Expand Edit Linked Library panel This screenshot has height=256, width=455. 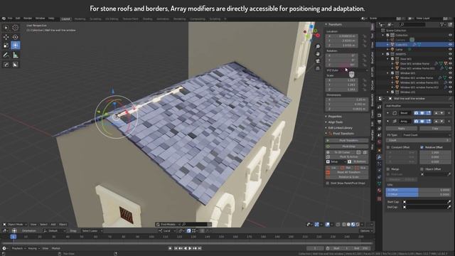[339, 128]
